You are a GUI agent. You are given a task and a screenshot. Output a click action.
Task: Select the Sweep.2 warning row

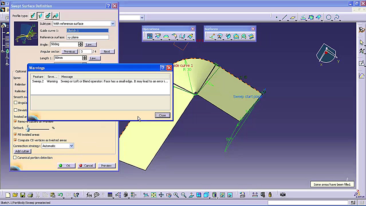click(100, 82)
